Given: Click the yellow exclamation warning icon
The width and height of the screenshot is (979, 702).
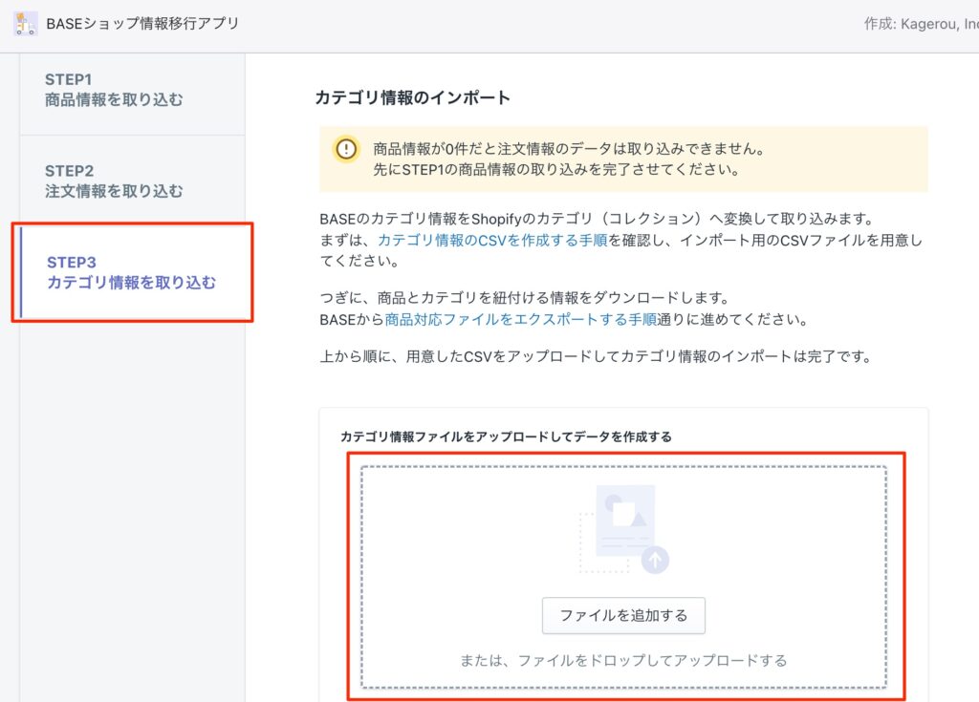Looking at the screenshot, I should [x=346, y=149].
